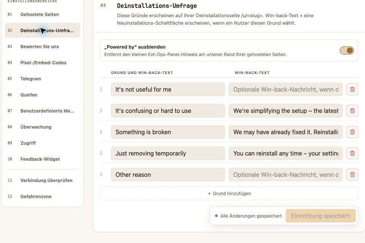Click the "Alle Änderungen gespeichert" status text
This screenshot has height=243, width=365.
point(251,216)
